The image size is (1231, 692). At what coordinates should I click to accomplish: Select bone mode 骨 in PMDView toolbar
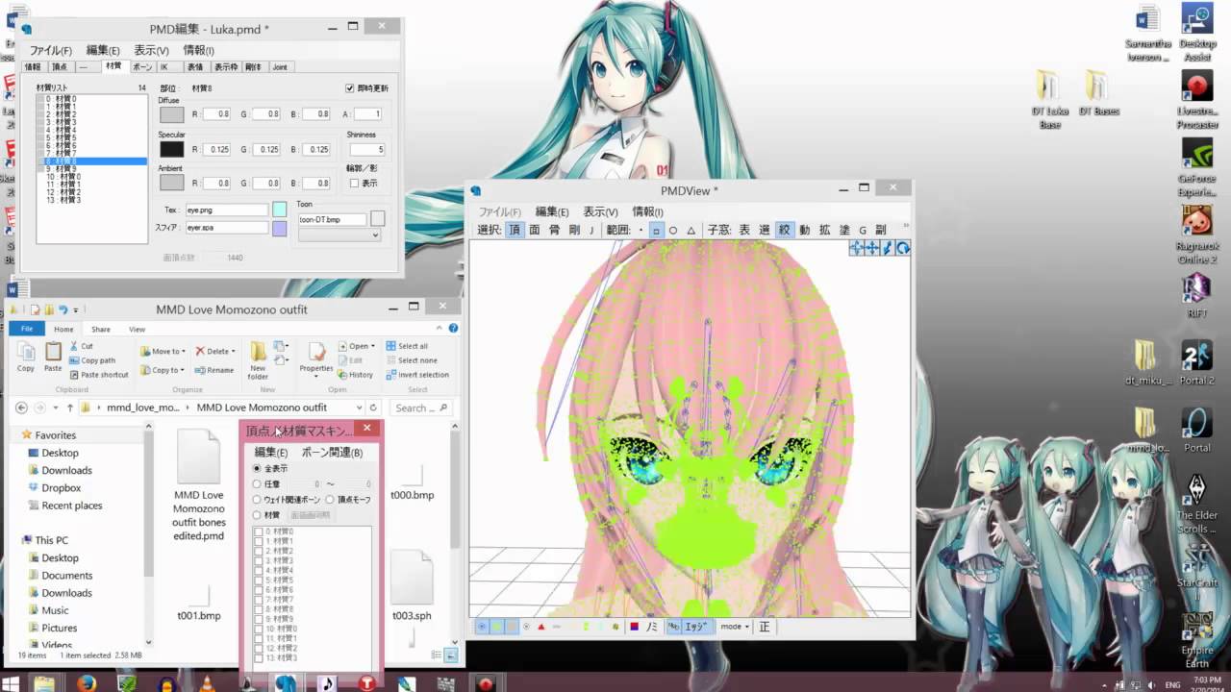point(554,231)
